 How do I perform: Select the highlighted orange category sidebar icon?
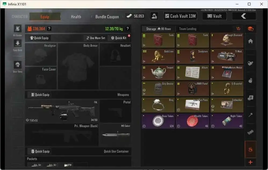(250, 150)
